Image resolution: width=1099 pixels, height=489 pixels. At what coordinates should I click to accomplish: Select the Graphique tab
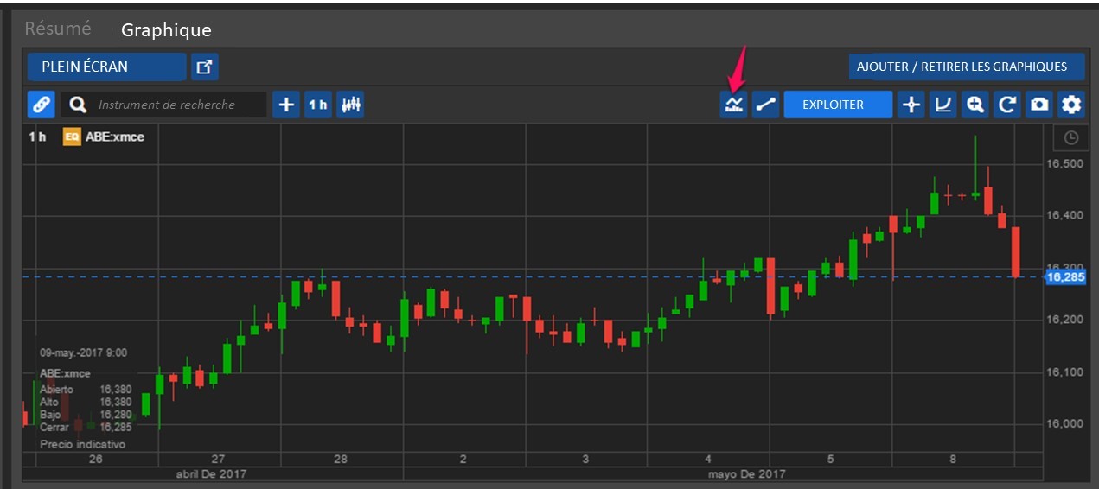(166, 29)
